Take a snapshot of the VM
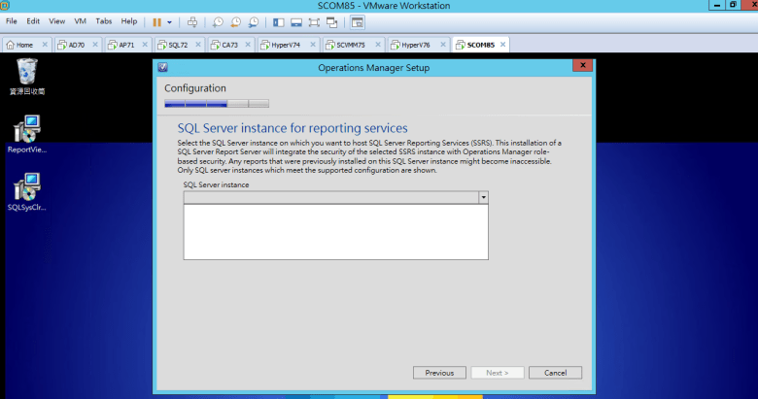 coord(218,21)
